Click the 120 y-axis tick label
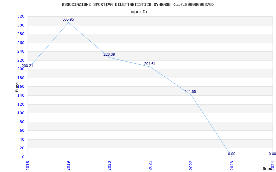Screen dimensions: 276x172 tap(21, 104)
